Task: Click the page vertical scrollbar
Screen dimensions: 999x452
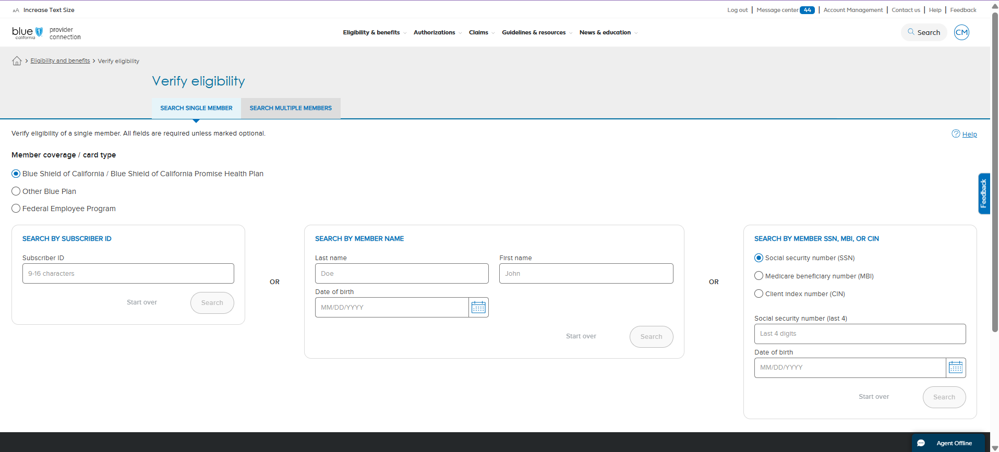Action: (x=995, y=172)
